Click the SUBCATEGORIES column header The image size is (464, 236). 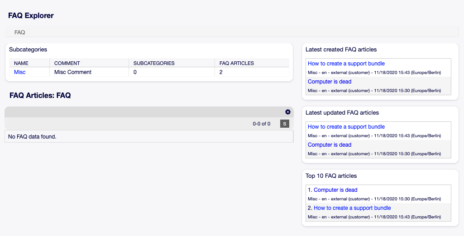click(154, 63)
